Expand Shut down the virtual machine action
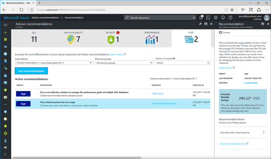Viewport: 271px width, 159px height. pos(242,132)
